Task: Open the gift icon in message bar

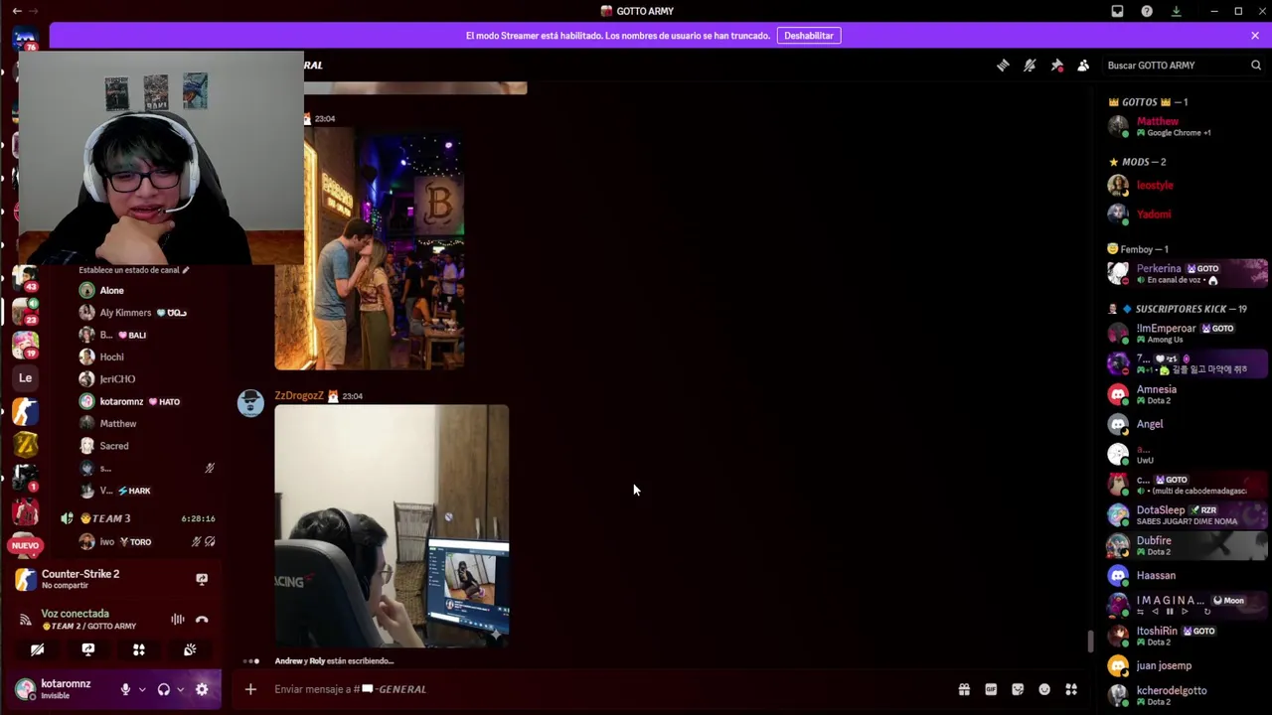Action: pyautogui.click(x=964, y=689)
